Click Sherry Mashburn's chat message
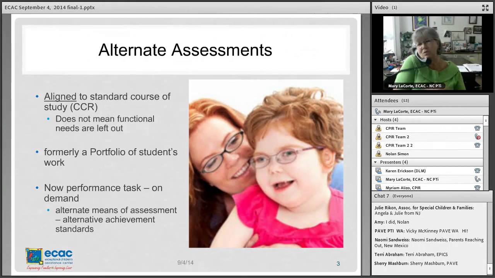Image resolution: width=495 pixels, height=278 pixels. point(416,263)
